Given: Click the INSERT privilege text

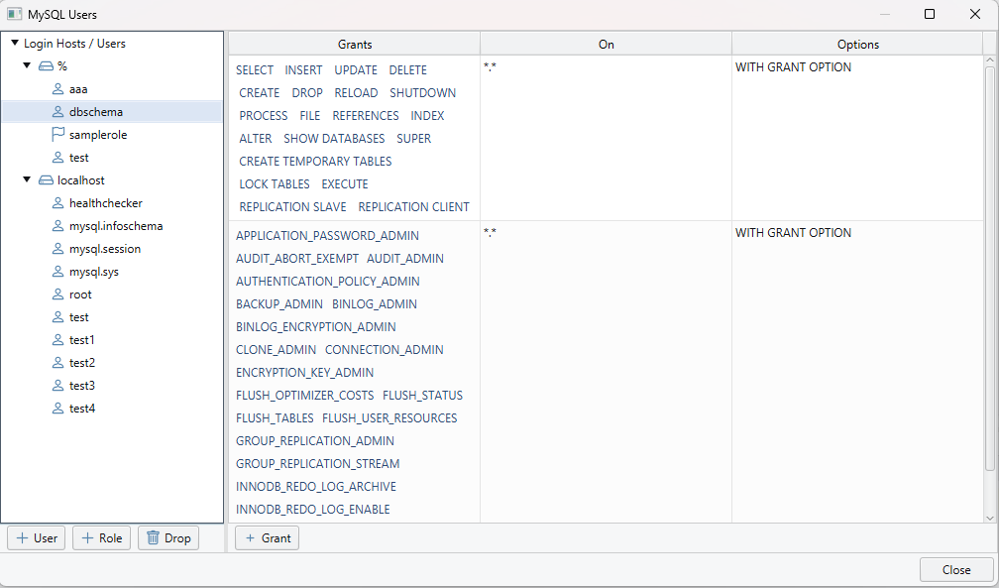Looking at the screenshot, I should coord(303,70).
